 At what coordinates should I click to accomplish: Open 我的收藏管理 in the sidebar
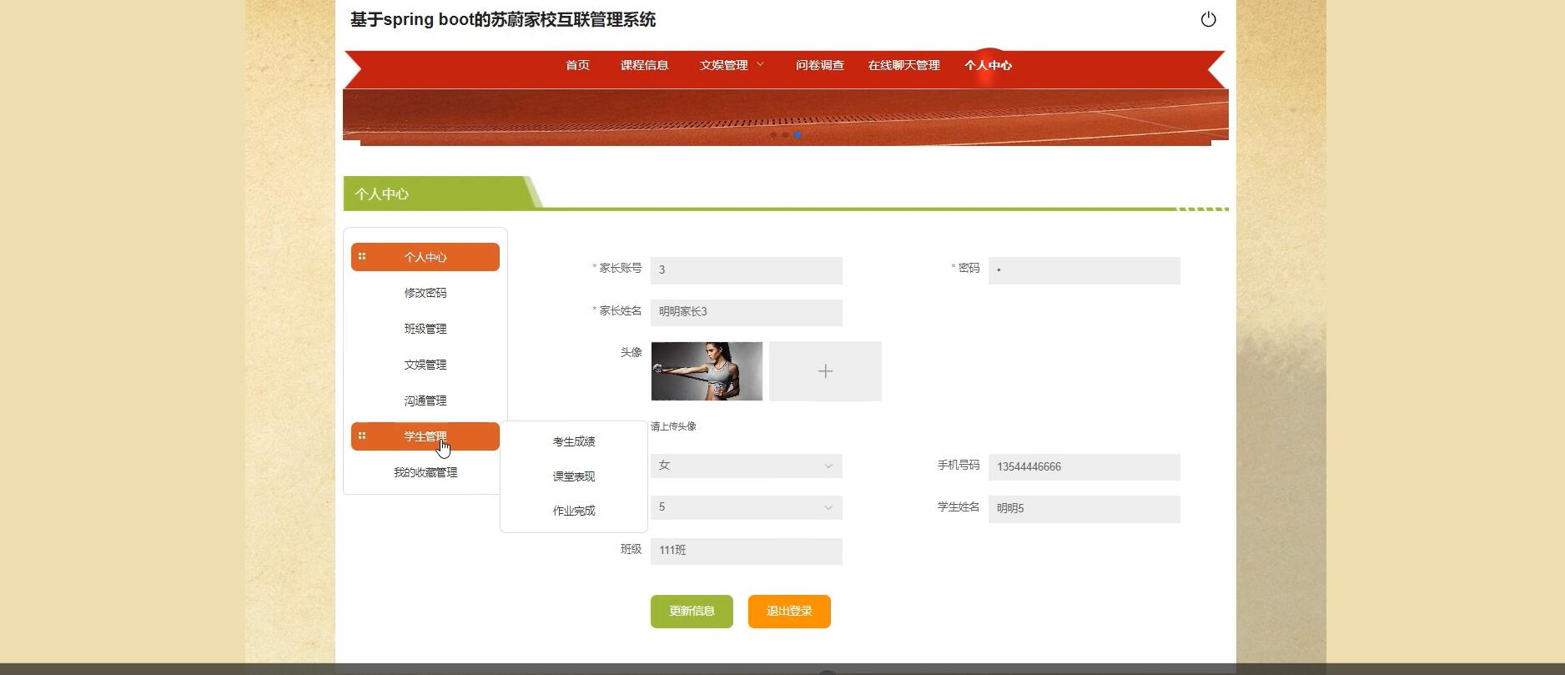pyautogui.click(x=425, y=472)
